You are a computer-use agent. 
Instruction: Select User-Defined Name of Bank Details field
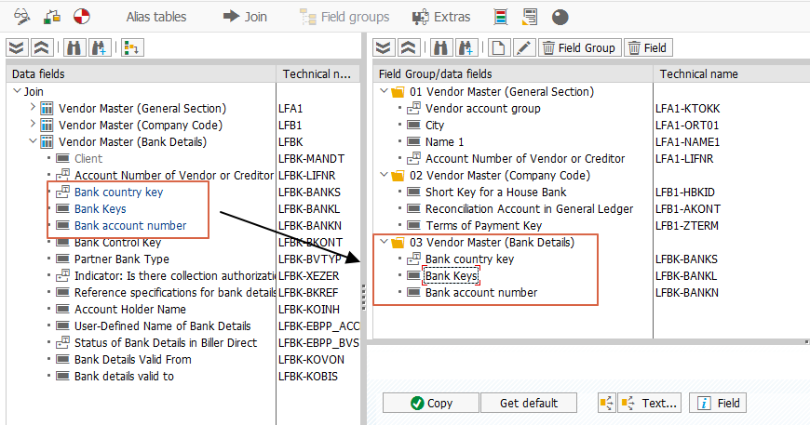[x=162, y=326]
